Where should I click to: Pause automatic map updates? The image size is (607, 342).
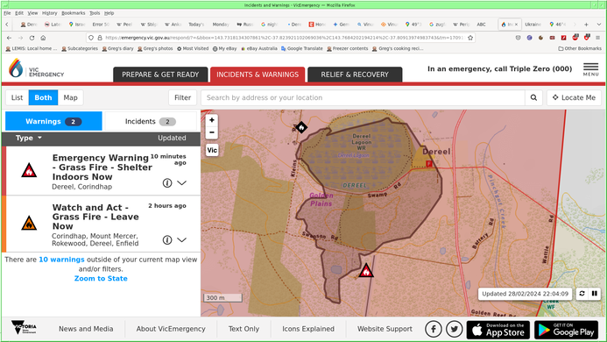(x=594, y=294)
